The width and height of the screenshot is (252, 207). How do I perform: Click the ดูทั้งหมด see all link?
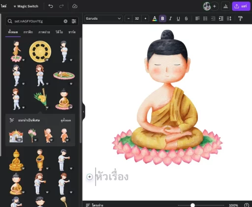pos(66,121)
